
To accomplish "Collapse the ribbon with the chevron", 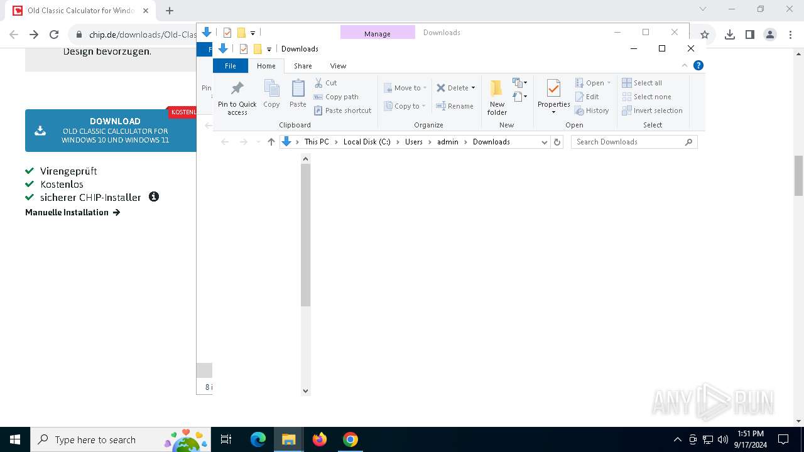I will tap(685, 65).
